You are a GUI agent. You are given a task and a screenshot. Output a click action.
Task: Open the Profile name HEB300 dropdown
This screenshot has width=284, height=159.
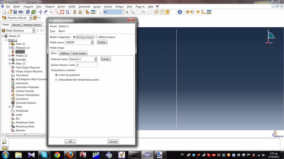[92, 42]
